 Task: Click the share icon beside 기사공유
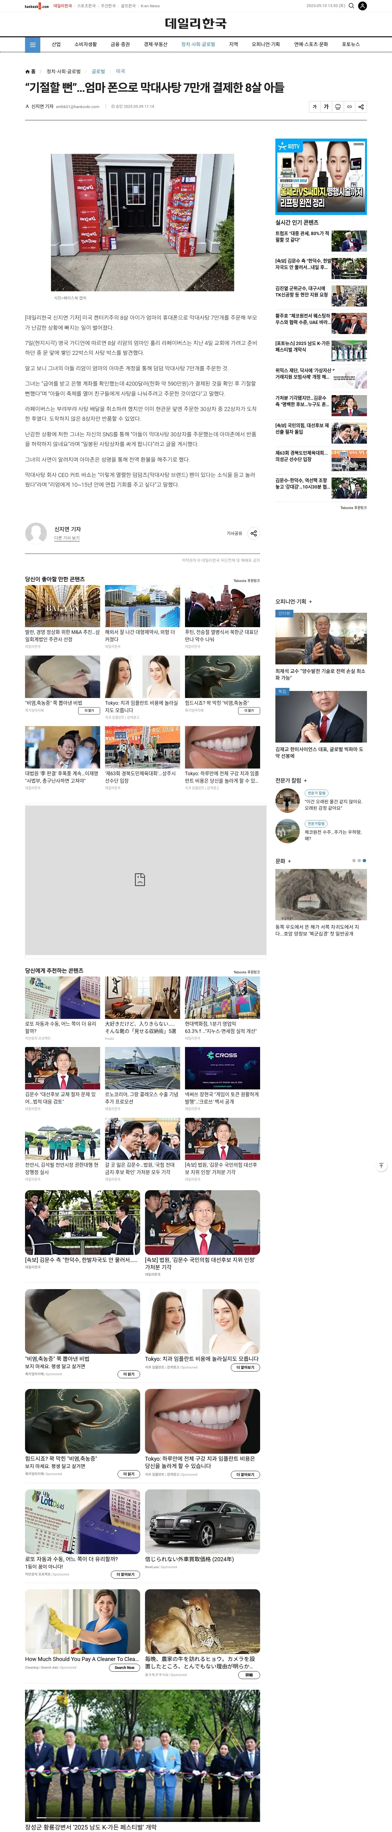coord(253,533)
